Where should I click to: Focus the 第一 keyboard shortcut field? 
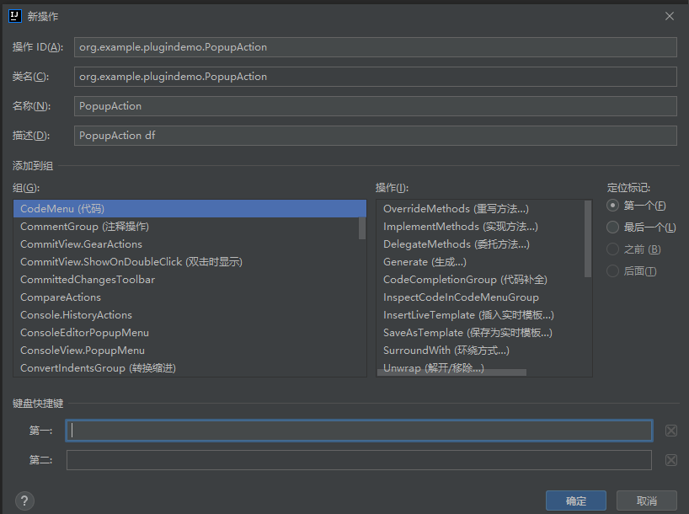(x=359, y=431)
